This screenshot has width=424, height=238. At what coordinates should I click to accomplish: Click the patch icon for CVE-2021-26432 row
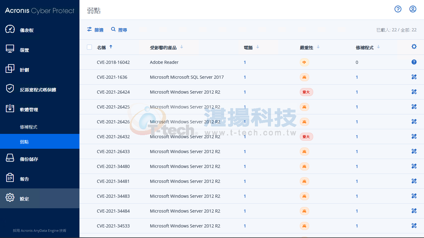point(414,137)
